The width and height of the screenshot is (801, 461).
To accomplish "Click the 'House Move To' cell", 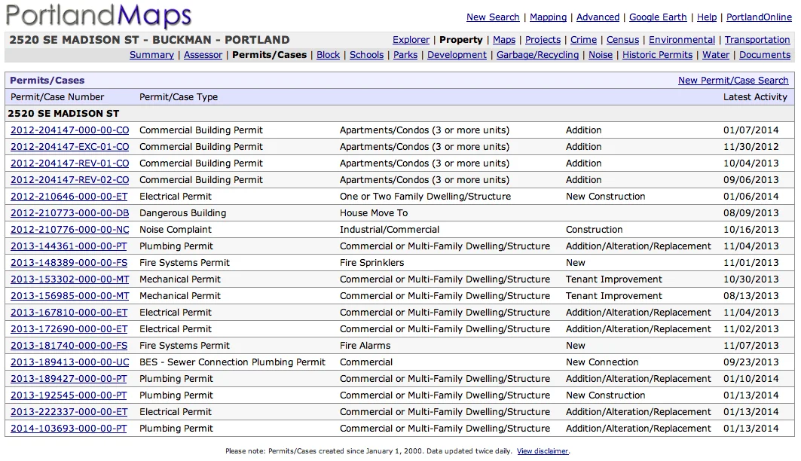I will (x=374, y=213).
